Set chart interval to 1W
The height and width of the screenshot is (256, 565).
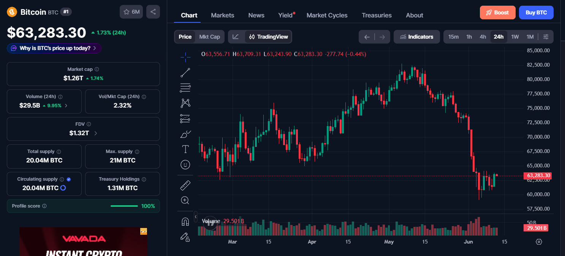(x=515, y=37)
